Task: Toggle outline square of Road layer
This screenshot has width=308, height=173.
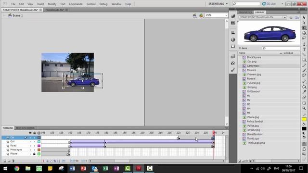Action: 39,146
